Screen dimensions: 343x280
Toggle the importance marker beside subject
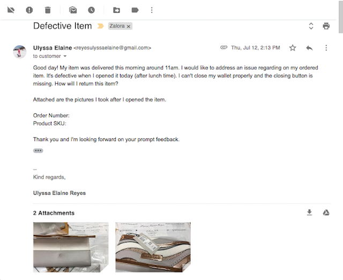[100, 26]
